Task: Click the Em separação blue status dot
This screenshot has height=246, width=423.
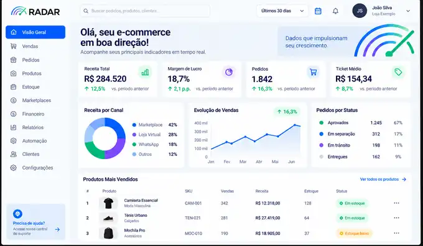Action: (322, 134)
